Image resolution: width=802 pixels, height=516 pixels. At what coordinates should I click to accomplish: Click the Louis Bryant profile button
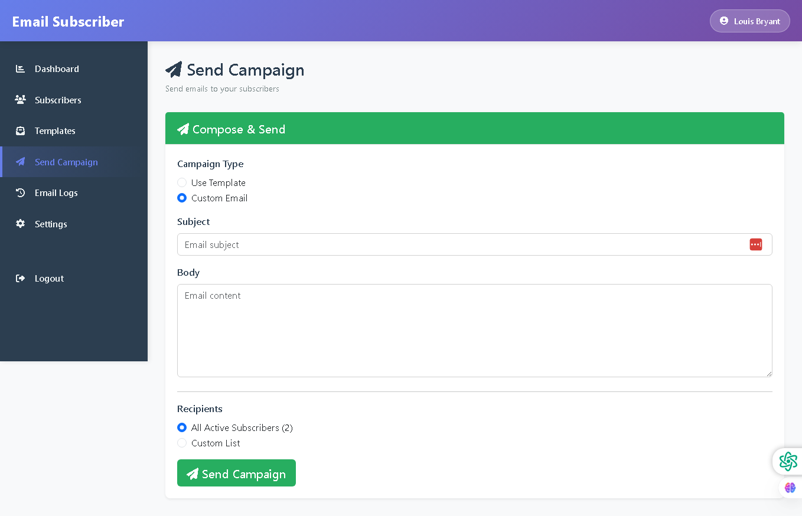point(749,21)
